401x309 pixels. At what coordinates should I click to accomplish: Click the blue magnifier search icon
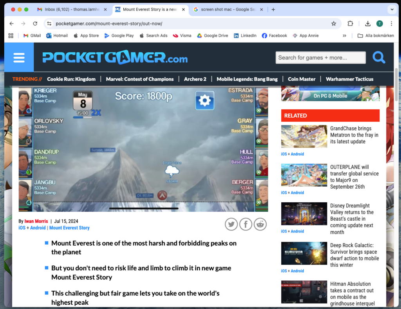coord(379,57)
